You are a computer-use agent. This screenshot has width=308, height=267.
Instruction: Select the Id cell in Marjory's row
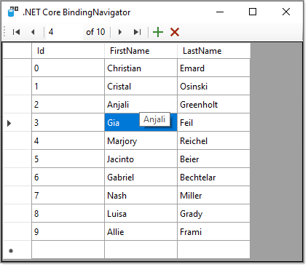pyautogui.click(x=68, y=141)
